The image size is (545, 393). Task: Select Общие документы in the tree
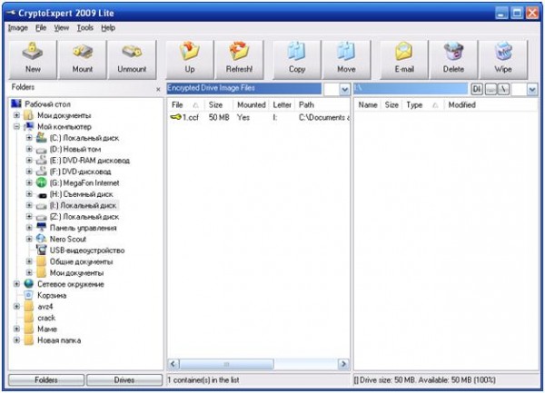(81, 261)
